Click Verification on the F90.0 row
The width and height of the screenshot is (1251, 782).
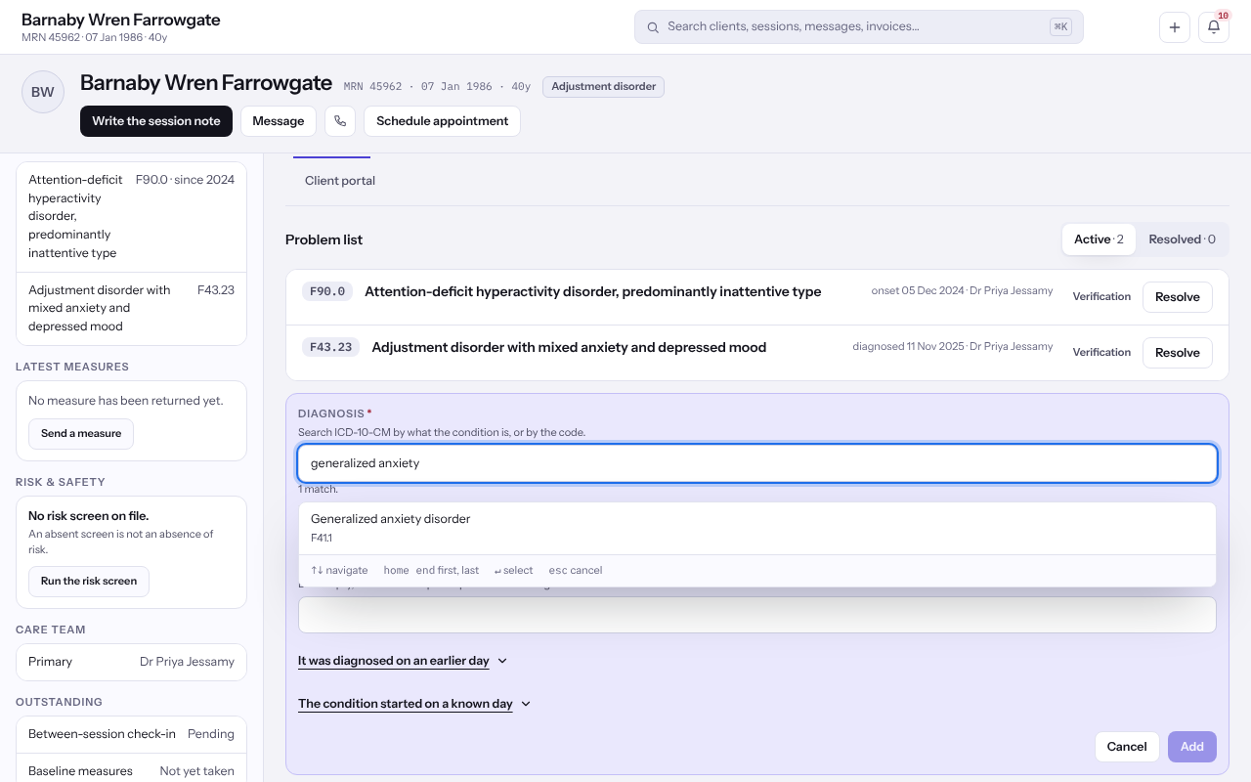[x=1101, y=297]
